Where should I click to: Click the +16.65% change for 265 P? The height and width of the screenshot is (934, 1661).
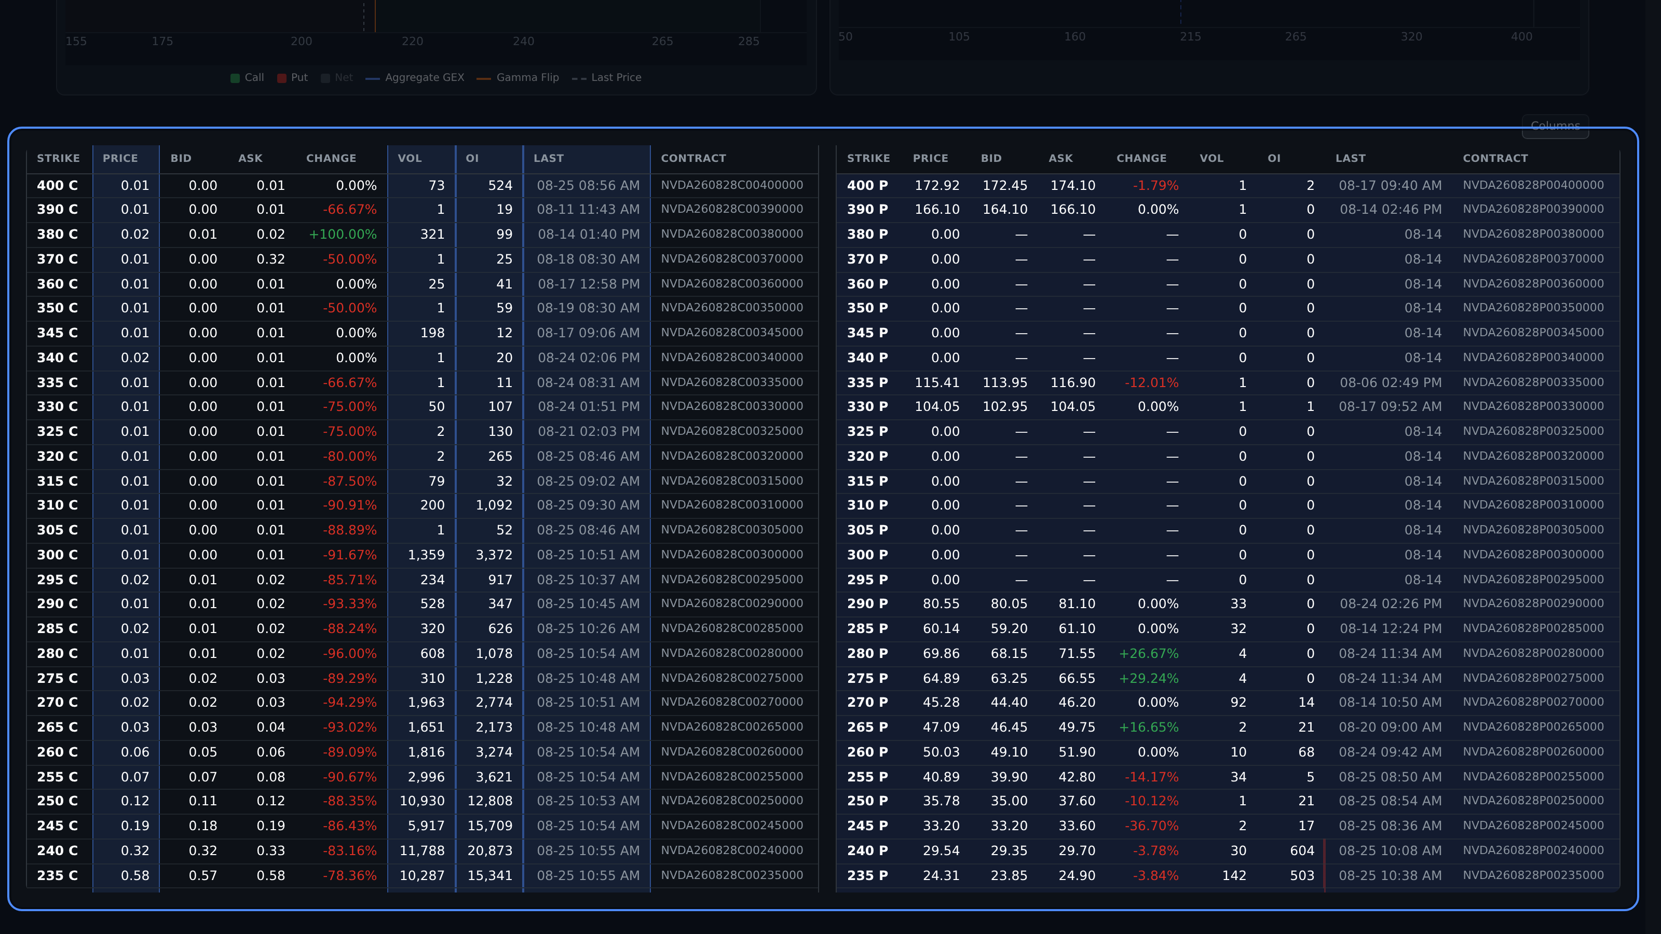point(1148,727)
